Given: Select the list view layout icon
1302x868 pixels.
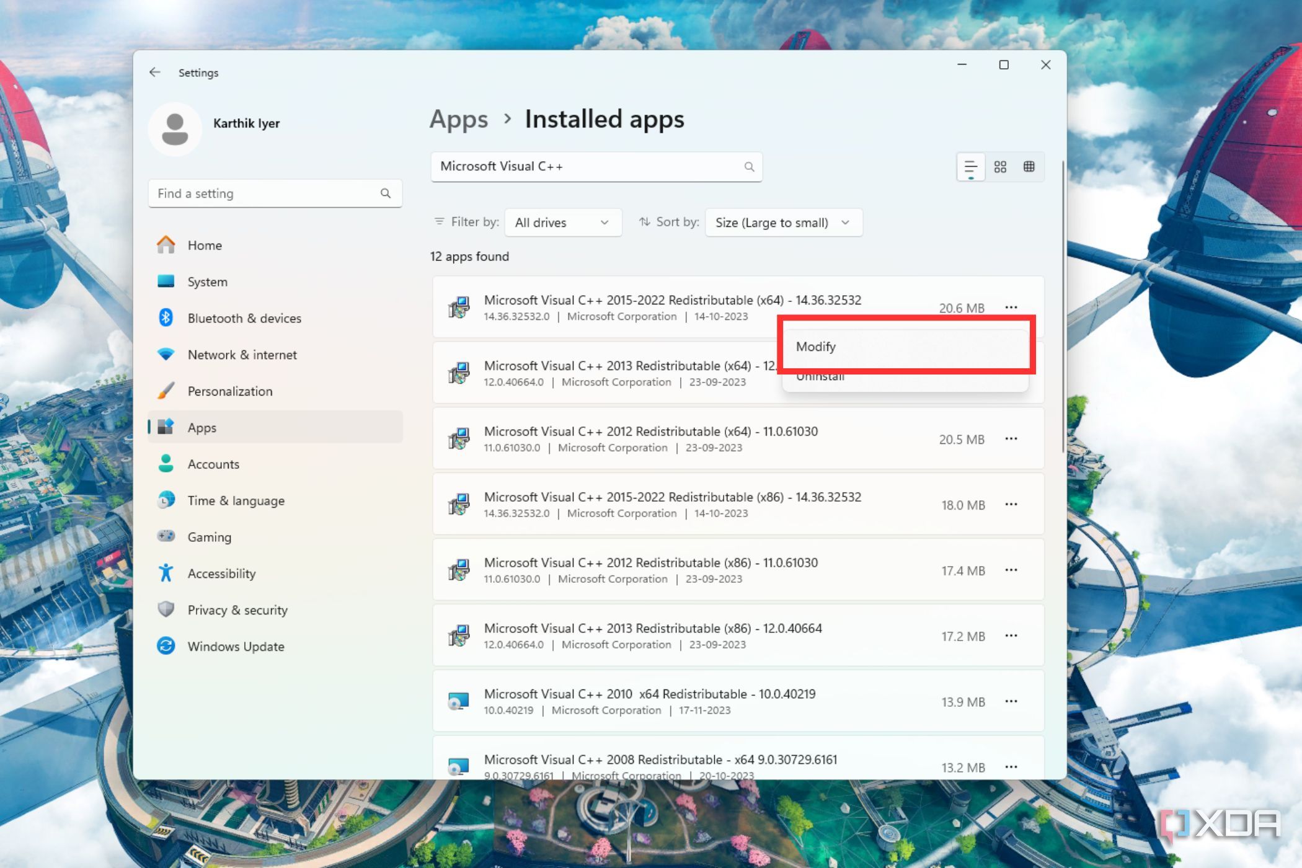Looking at the screenshot, I should click(x=971, y=167).
